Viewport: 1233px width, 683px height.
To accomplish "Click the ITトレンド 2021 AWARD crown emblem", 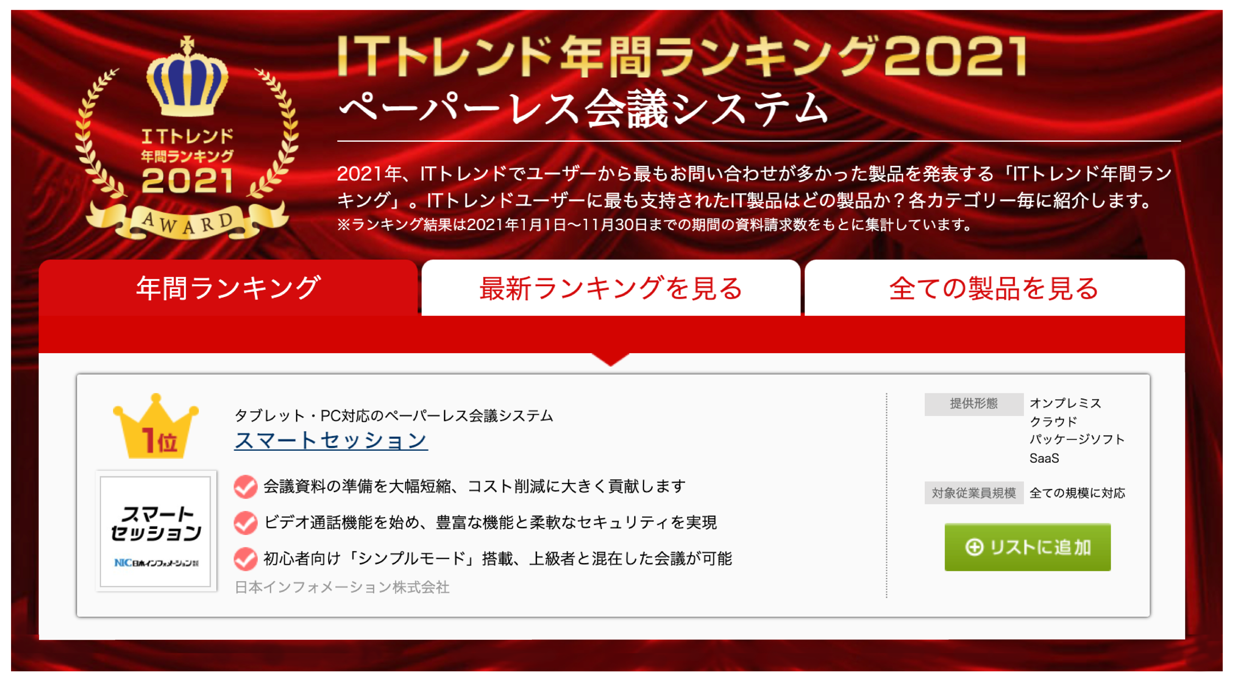I will (x=187, y=138).
